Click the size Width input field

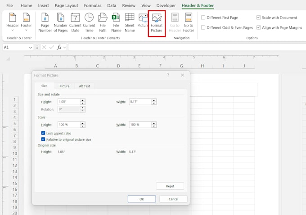(140, 102)
